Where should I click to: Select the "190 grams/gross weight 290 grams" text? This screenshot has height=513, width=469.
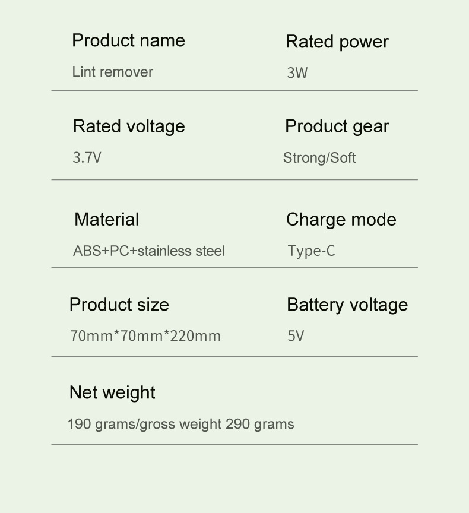(180, 424)
